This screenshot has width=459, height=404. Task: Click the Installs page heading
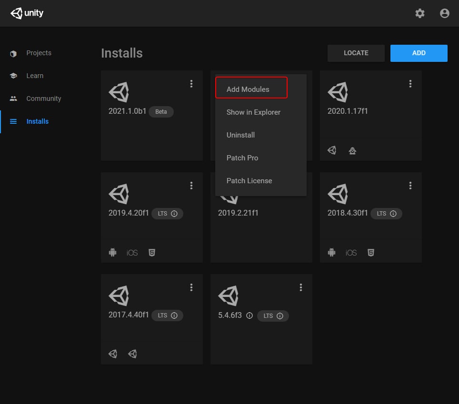point(122,53)
